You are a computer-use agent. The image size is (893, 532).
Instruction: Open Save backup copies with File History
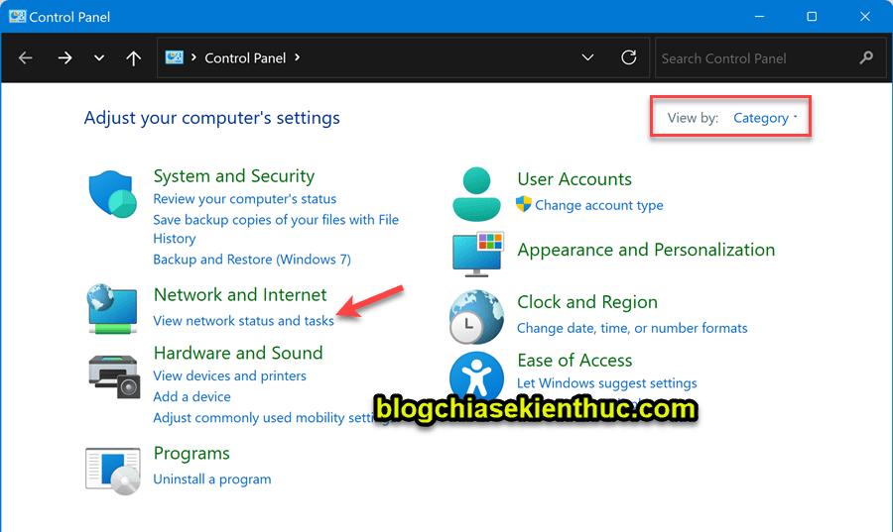276,229
